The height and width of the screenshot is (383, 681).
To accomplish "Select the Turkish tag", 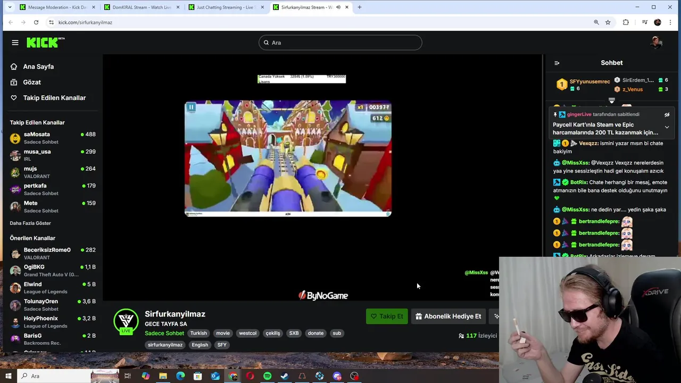I will point(198,333).
